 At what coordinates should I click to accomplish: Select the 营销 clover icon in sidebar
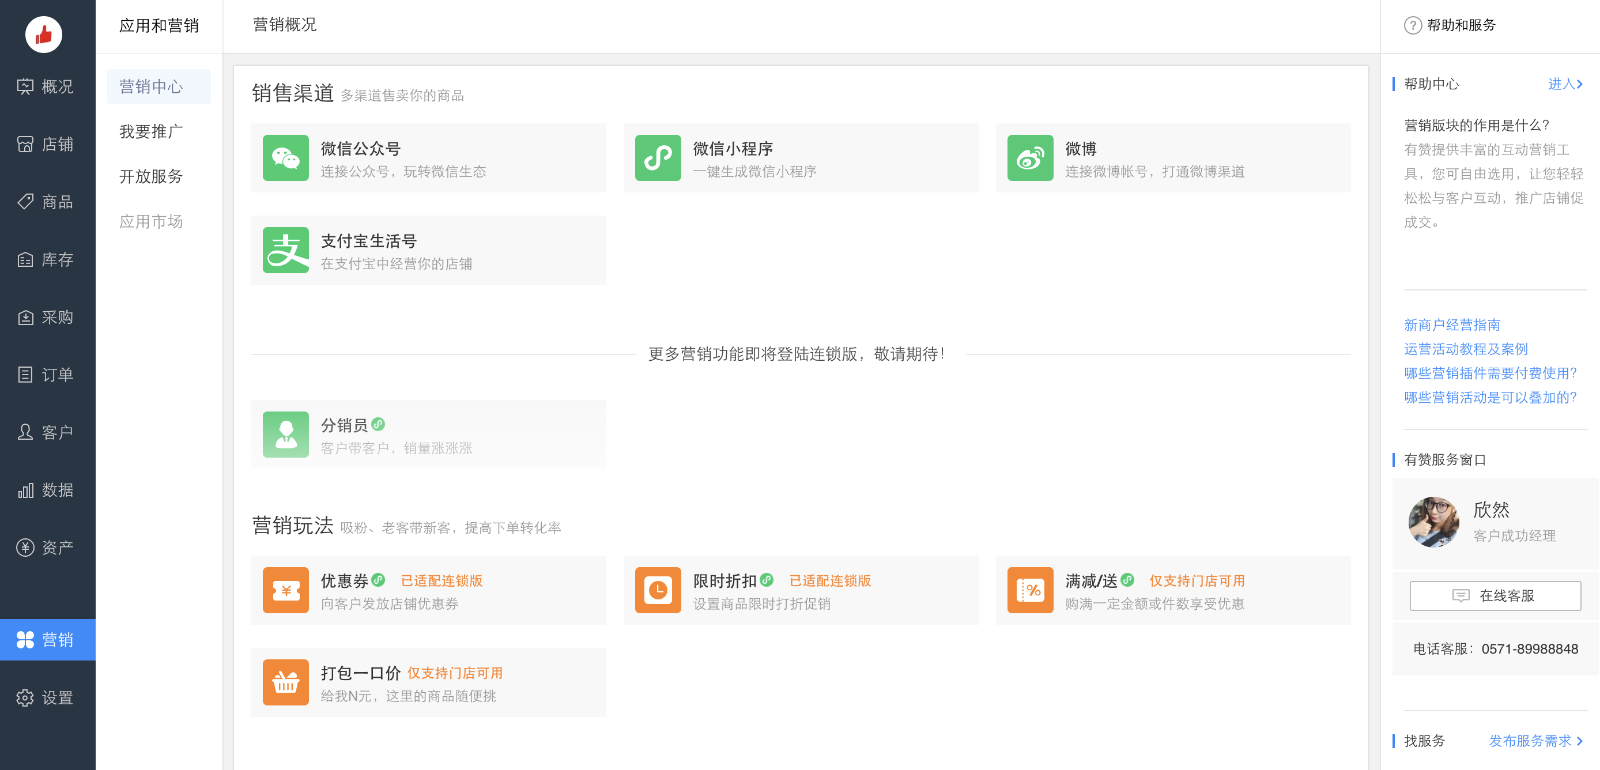[x=25, y=640]
